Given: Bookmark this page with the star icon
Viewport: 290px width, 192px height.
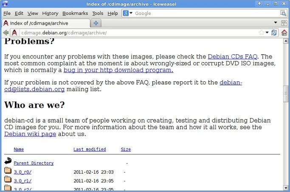Looking at the screenshot, I should point(261,33).
